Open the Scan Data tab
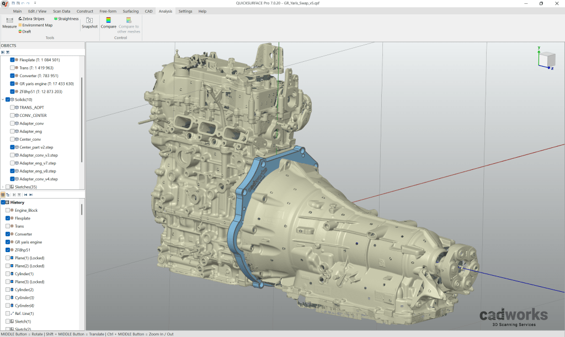 click(61, 10)
